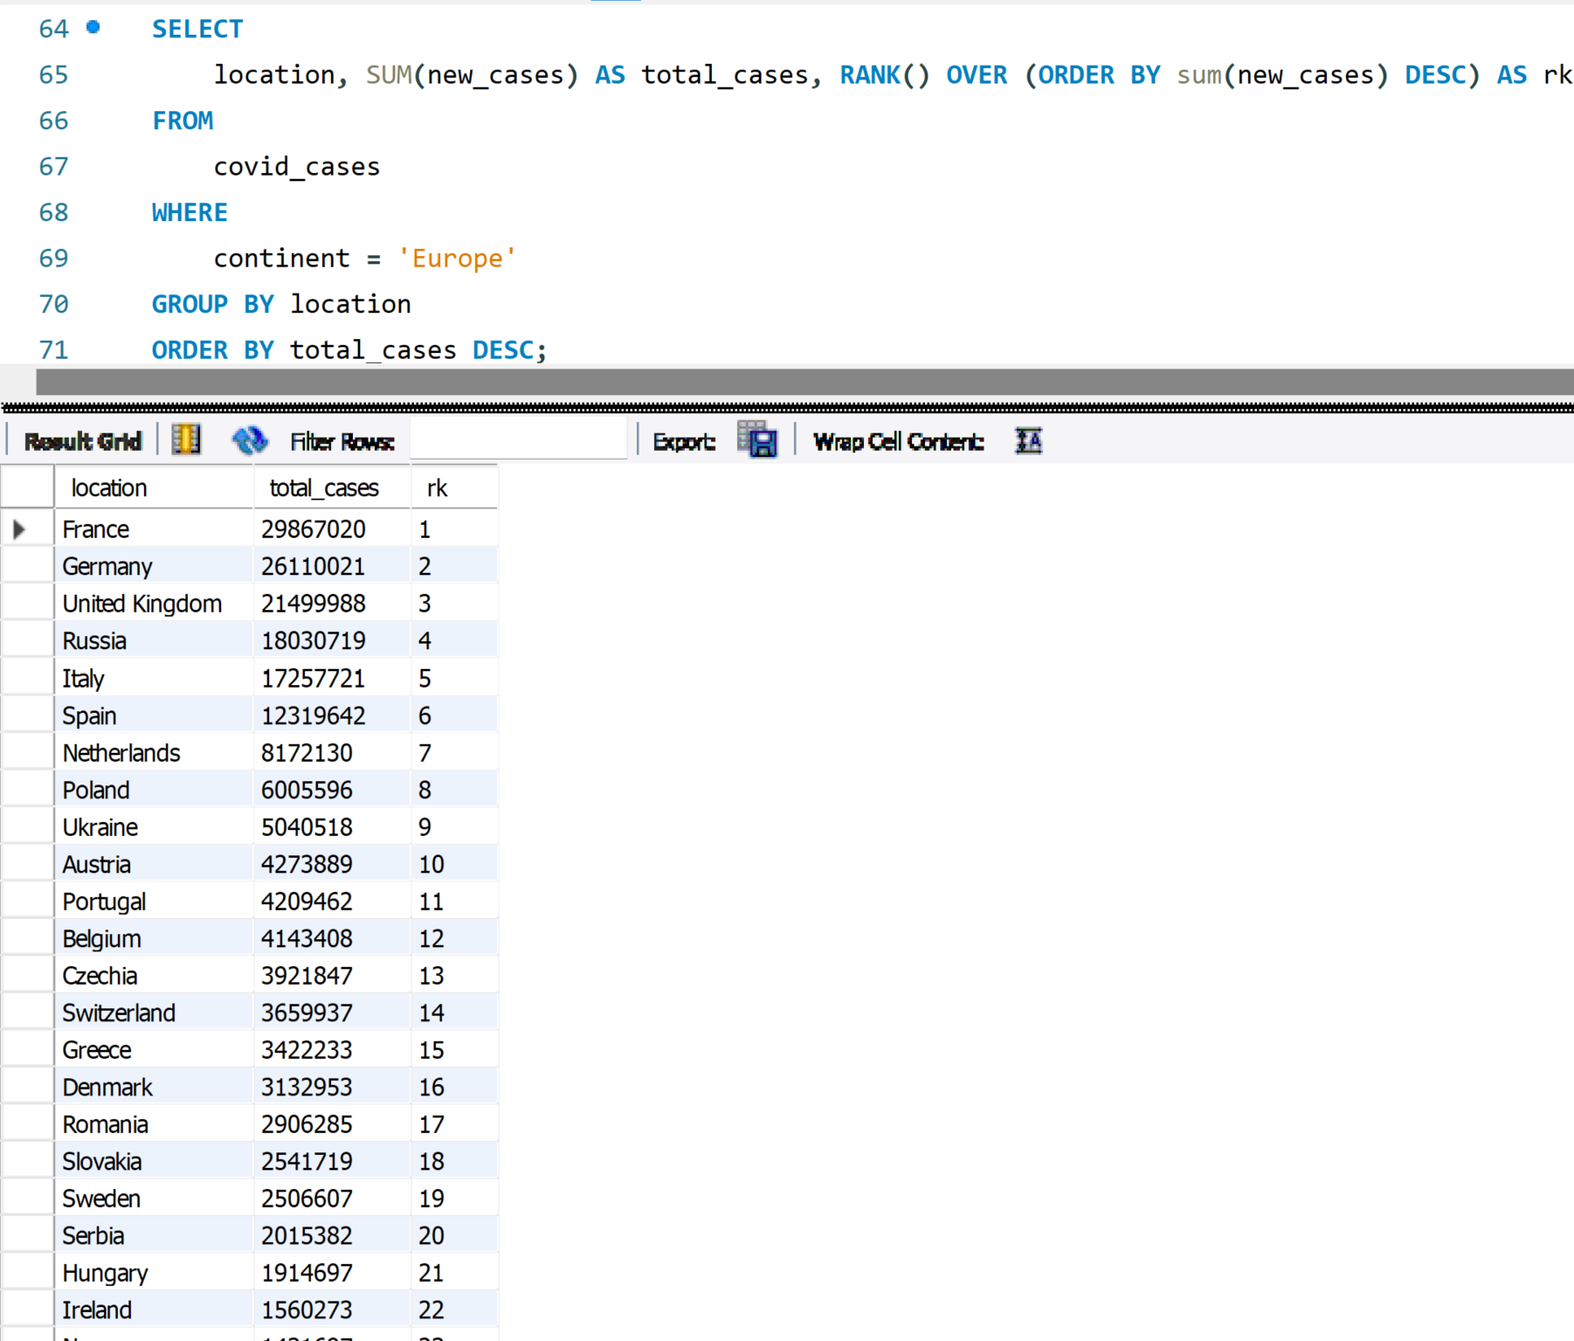Select the Result Grid label

pyautogui.click(x=83, y=442)
